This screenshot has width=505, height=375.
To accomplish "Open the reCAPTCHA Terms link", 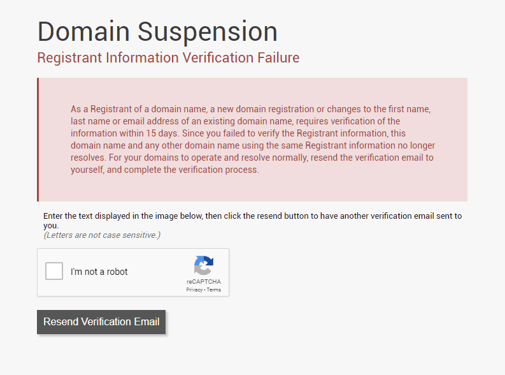I will [x=214, y=290].
